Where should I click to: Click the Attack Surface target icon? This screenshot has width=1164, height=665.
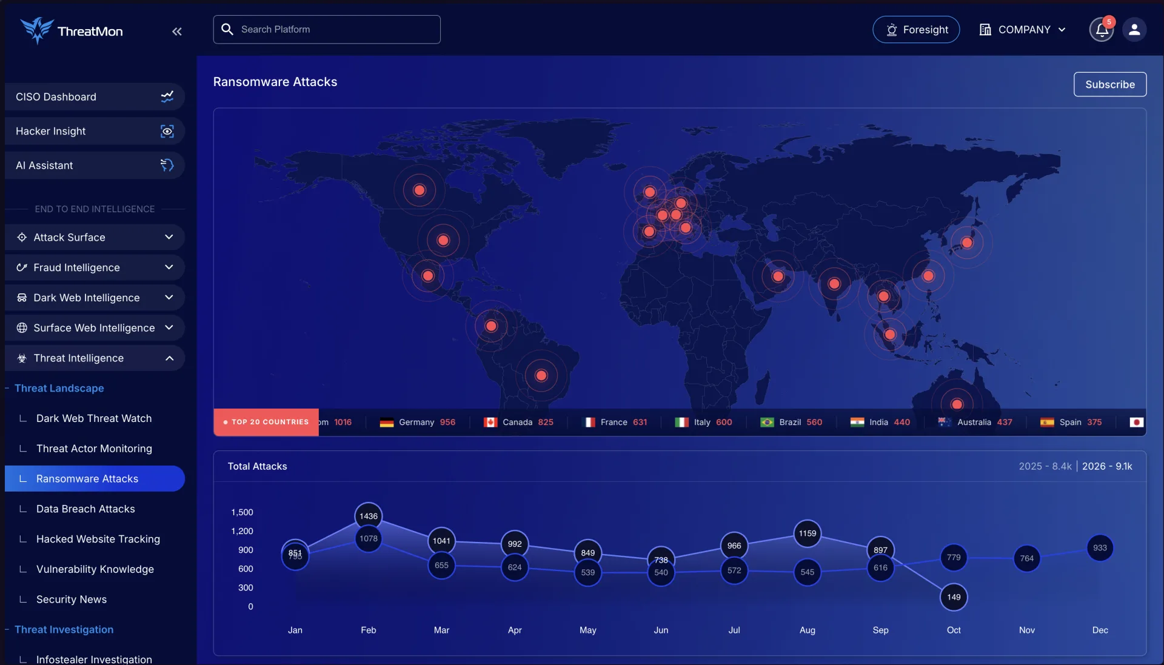point(22,237)
